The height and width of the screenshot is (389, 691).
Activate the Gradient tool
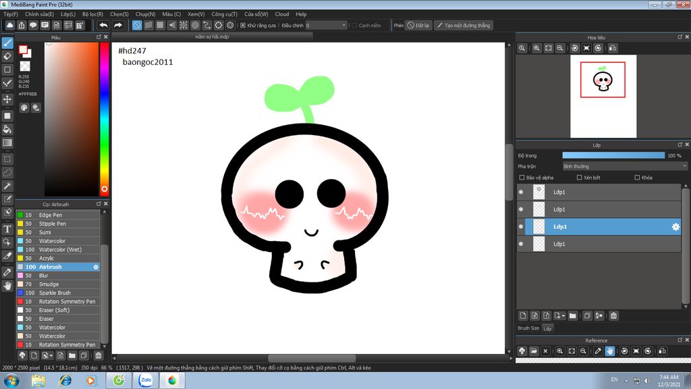tap(7, 142)
